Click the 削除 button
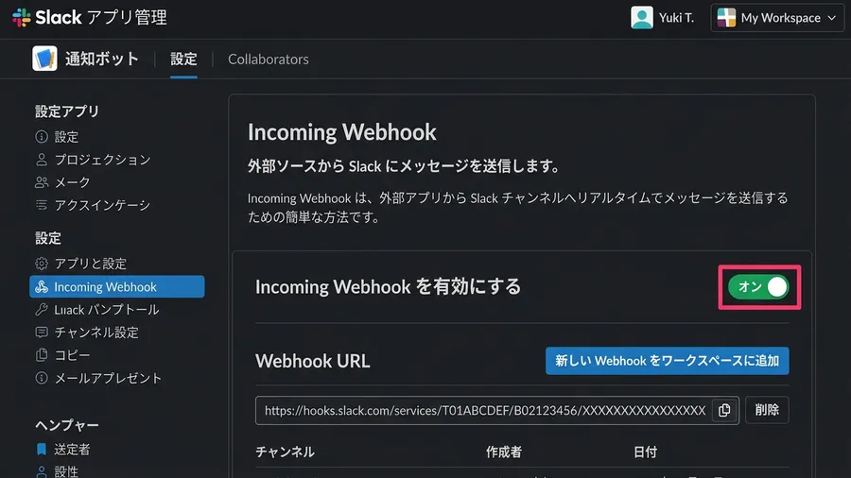 click(x=767, y=410)
